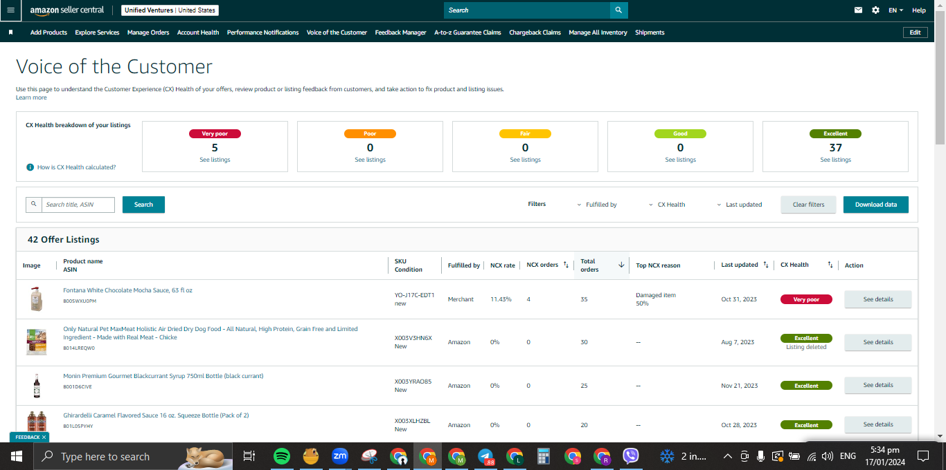Expand the Fulfilled by filter
Viewport: 946px width, 470px height.
tap(597, 205)
